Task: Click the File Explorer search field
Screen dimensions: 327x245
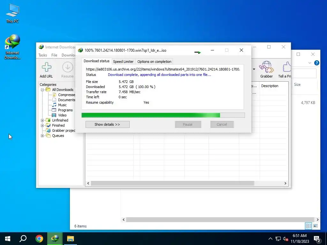Action: click(304, 74)
